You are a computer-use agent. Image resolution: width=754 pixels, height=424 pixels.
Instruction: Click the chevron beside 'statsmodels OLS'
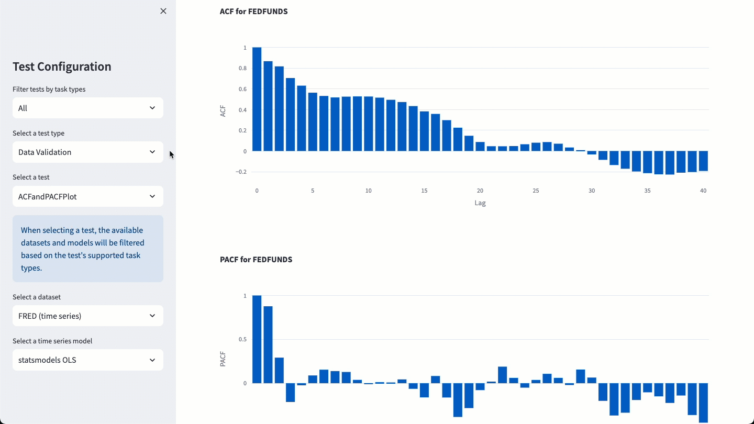152,360
